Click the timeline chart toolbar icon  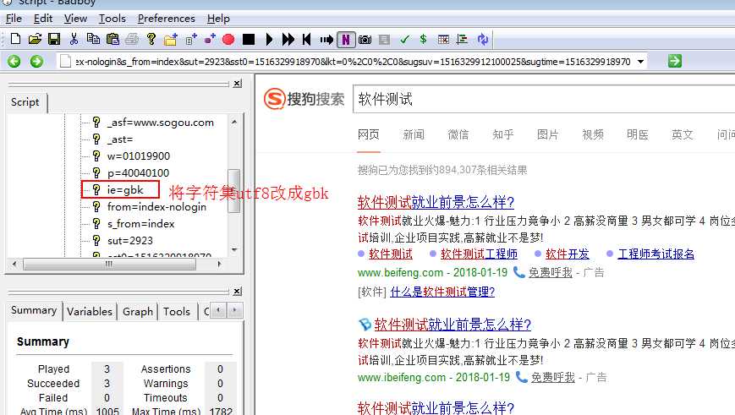pos(462,40)
